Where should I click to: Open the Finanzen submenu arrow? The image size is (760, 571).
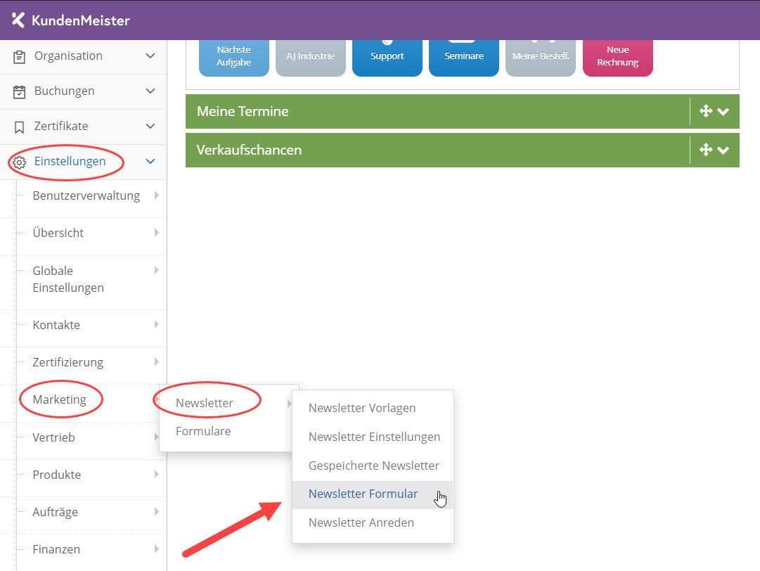pos(157,548)
